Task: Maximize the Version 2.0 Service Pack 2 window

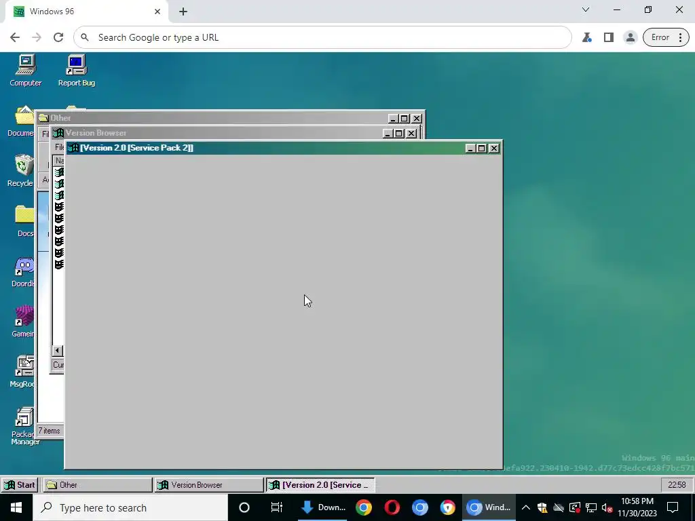Action: click(481, 149)
